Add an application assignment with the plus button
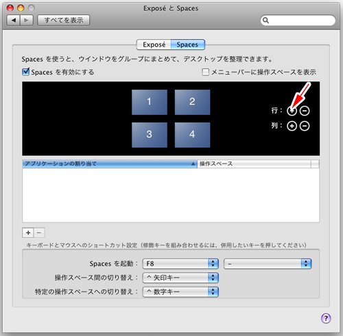 point(28,233)
